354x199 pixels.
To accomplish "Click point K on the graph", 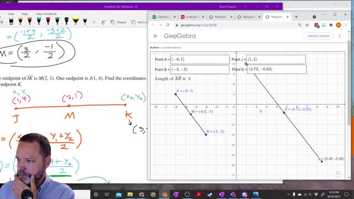I will point(284,113).
